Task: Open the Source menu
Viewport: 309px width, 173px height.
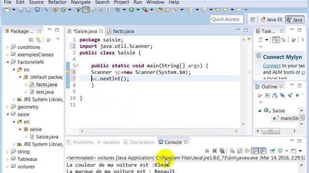Action: pyautogui.click(x=36, y=2)
